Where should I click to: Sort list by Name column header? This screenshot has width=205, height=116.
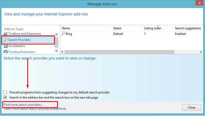[x=66, y=28]
